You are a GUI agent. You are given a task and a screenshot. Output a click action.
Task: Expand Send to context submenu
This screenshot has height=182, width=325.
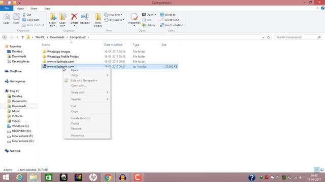pos(87,99)
